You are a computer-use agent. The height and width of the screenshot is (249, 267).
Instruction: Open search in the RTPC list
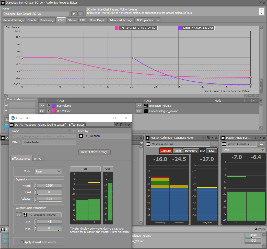261,100
